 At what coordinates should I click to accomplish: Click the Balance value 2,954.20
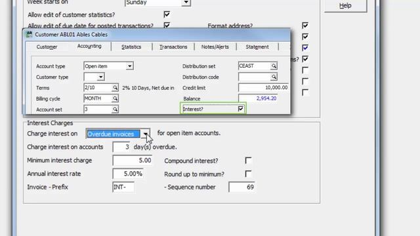(266, 98)
